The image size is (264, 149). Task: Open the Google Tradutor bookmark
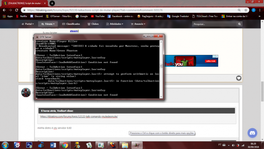tap(178, 16)
